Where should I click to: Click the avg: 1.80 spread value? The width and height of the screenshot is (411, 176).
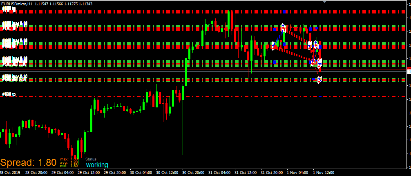[x=69, y=163]
